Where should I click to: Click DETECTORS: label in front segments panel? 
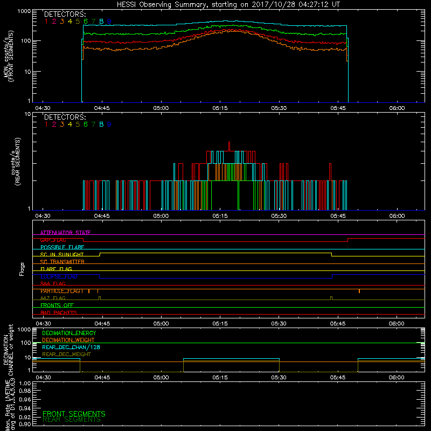coord(65,15)
